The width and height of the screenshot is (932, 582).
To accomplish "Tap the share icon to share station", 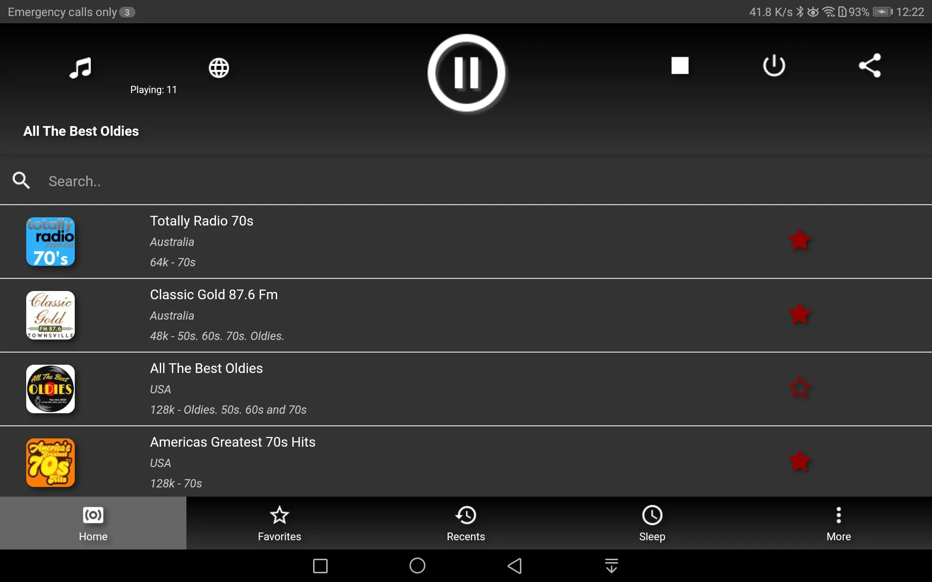I will click(x=869, y=65).
